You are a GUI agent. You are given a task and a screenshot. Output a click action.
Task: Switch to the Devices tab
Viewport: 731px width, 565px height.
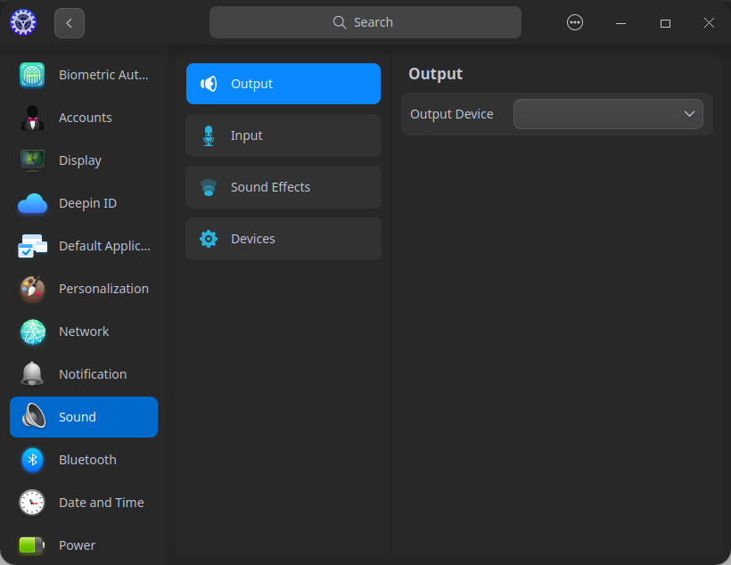point(283,239)
